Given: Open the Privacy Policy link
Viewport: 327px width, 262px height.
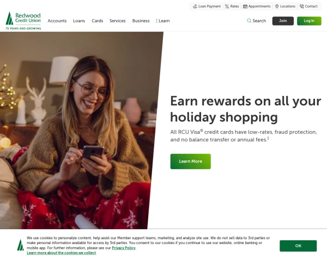Looking at the screenshot, I should pyautogui.click(x=124, y=248).
